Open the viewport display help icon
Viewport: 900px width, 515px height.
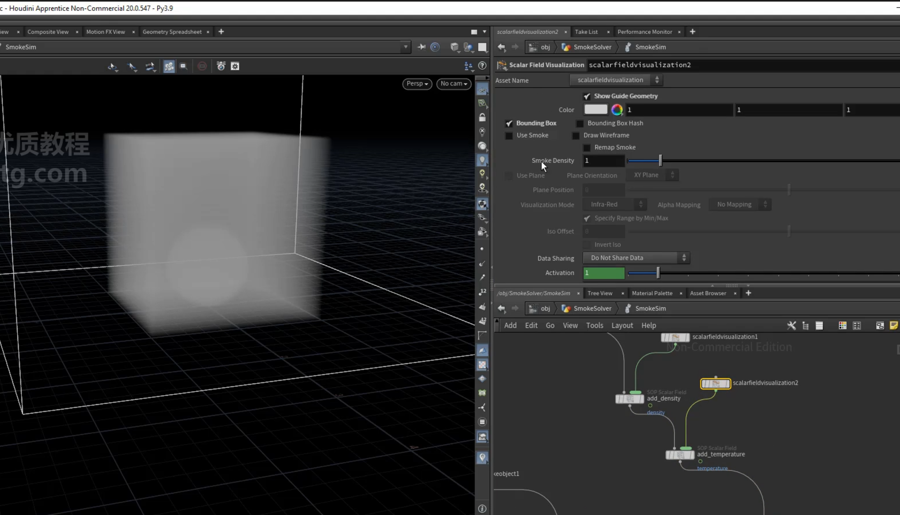tap(482, 66)
